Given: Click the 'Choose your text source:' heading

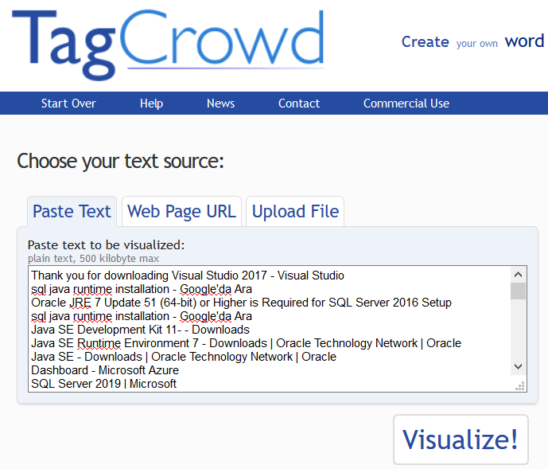Looking at the screenshot, I should pyautogui.click(x=120, y=162).
